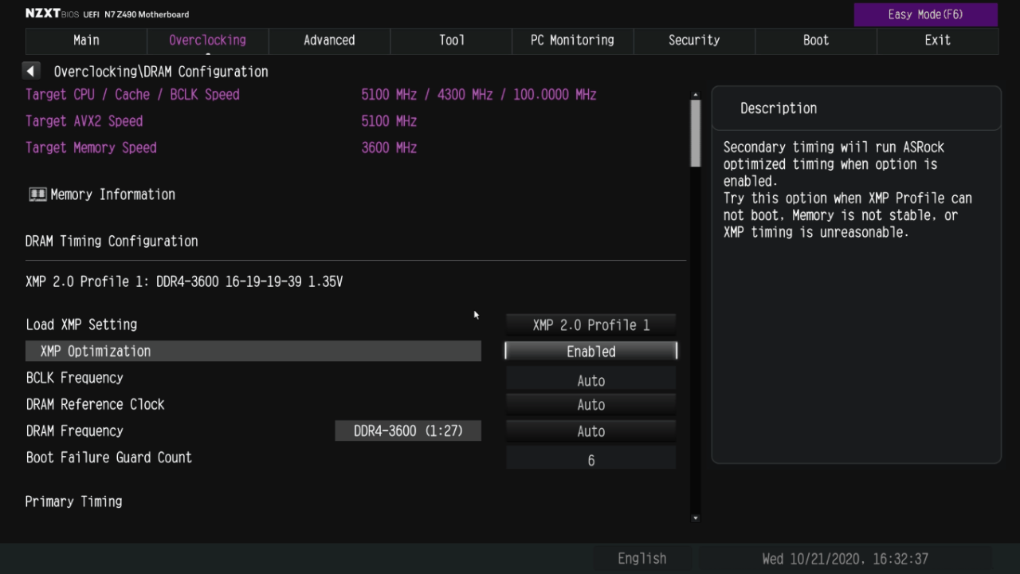Select the DRAM Frequency label

click(x=74, y=431)
